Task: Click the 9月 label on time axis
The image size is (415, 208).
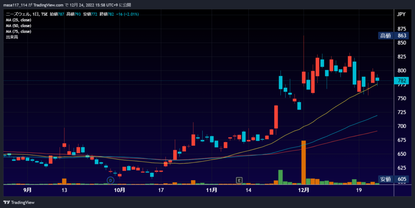Action: (28, 190)
